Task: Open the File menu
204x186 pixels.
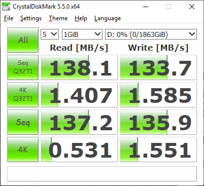Action: [x=9, y=18]
